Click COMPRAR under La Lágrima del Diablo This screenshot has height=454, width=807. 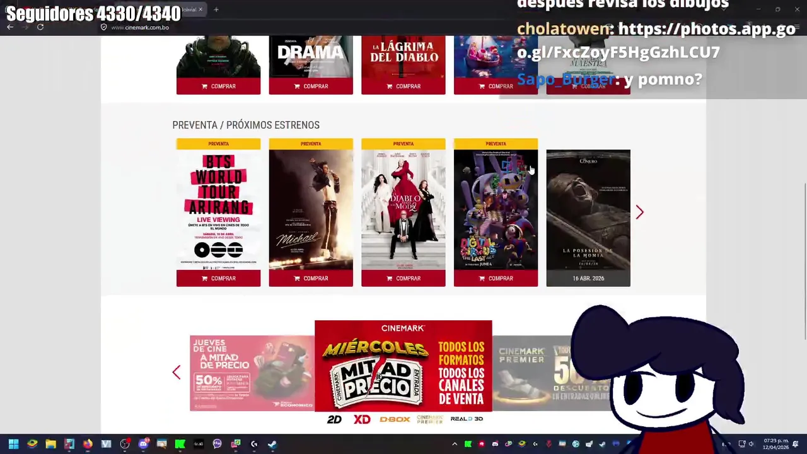click(403, 86)
